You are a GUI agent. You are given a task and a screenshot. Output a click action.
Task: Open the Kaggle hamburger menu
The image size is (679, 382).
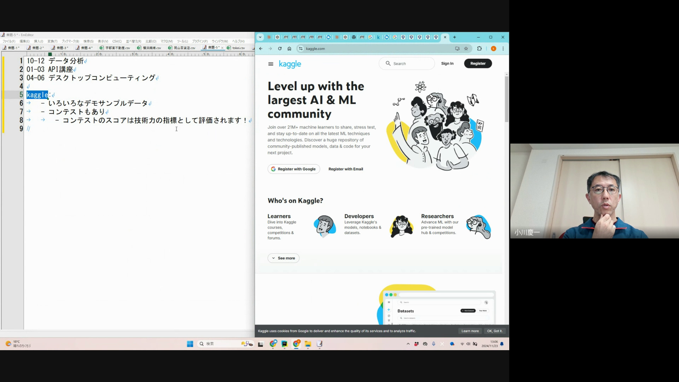(271, 64)
